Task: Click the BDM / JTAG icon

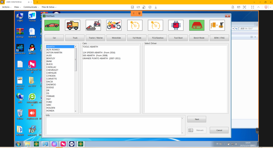Action: coord(217,25)
